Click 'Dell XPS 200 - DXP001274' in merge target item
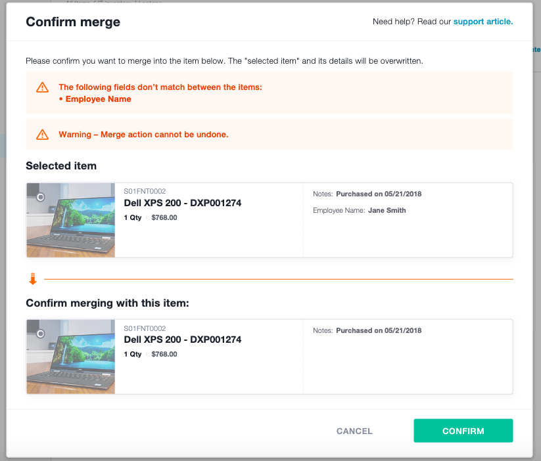The height and width of the screenshot is (461, 541). [183, 340]
